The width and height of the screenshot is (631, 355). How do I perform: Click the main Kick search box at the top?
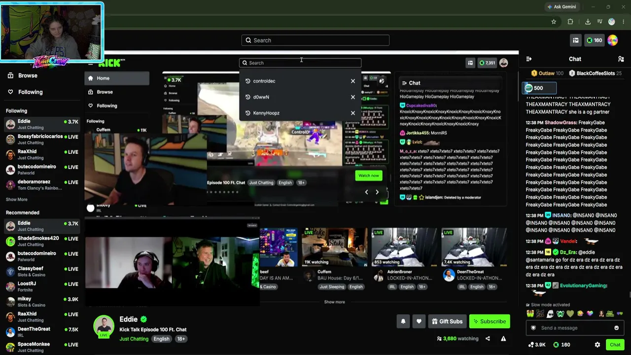pos(315,40)
